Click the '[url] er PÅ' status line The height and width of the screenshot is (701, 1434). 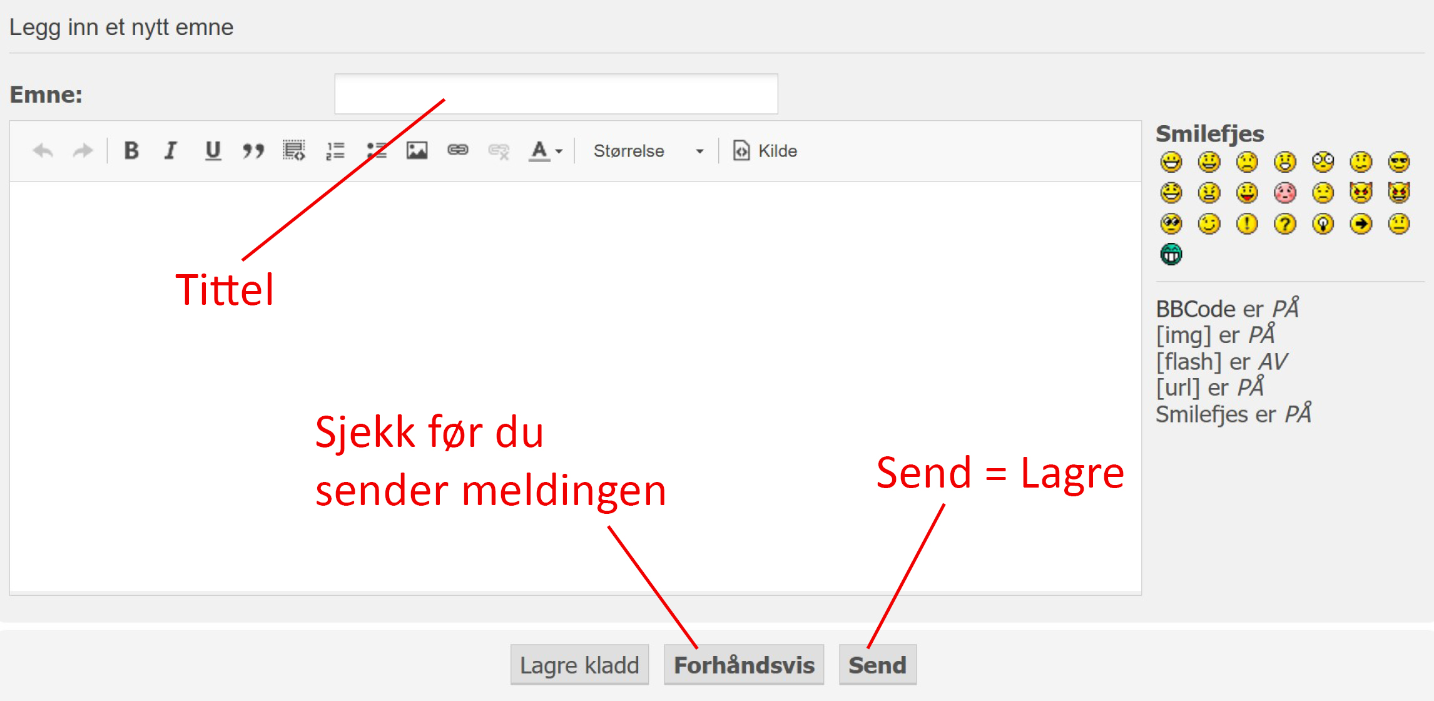1209,387
